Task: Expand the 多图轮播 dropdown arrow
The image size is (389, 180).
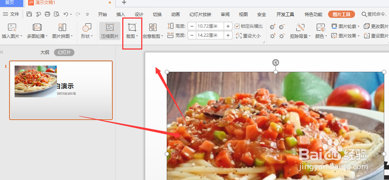Action: (x=46, y=36)
